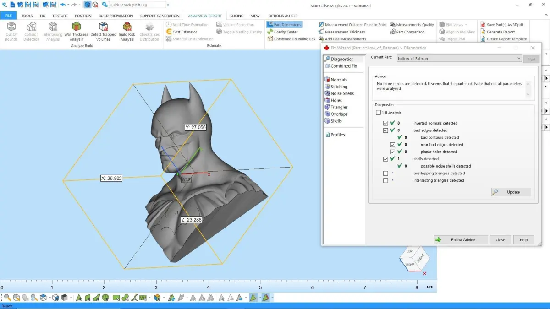550x309 pixels.
Task: Switch to SUPPORT GENERATION tab
Action: (160, 16)
